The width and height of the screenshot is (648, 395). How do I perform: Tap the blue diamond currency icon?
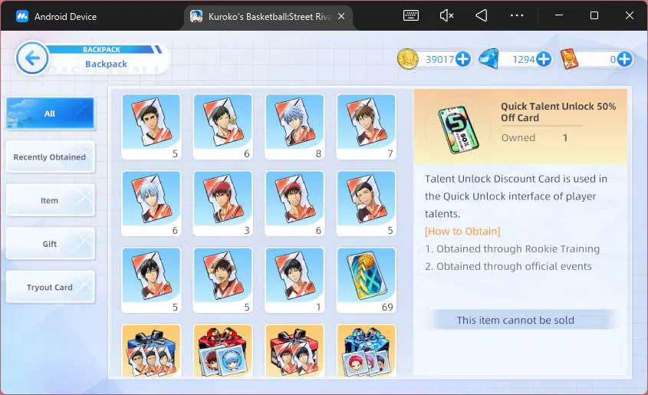click(x=489, y=59)
